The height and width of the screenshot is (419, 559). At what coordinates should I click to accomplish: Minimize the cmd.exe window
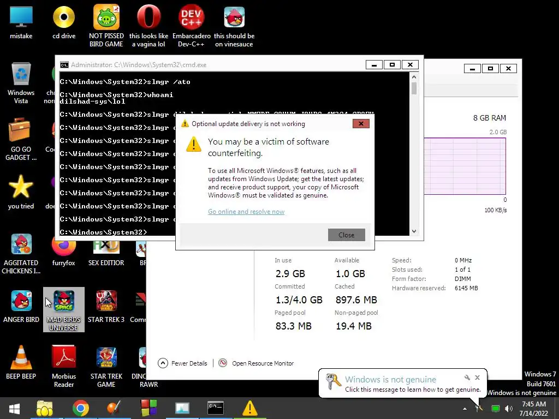coord(374,65)
